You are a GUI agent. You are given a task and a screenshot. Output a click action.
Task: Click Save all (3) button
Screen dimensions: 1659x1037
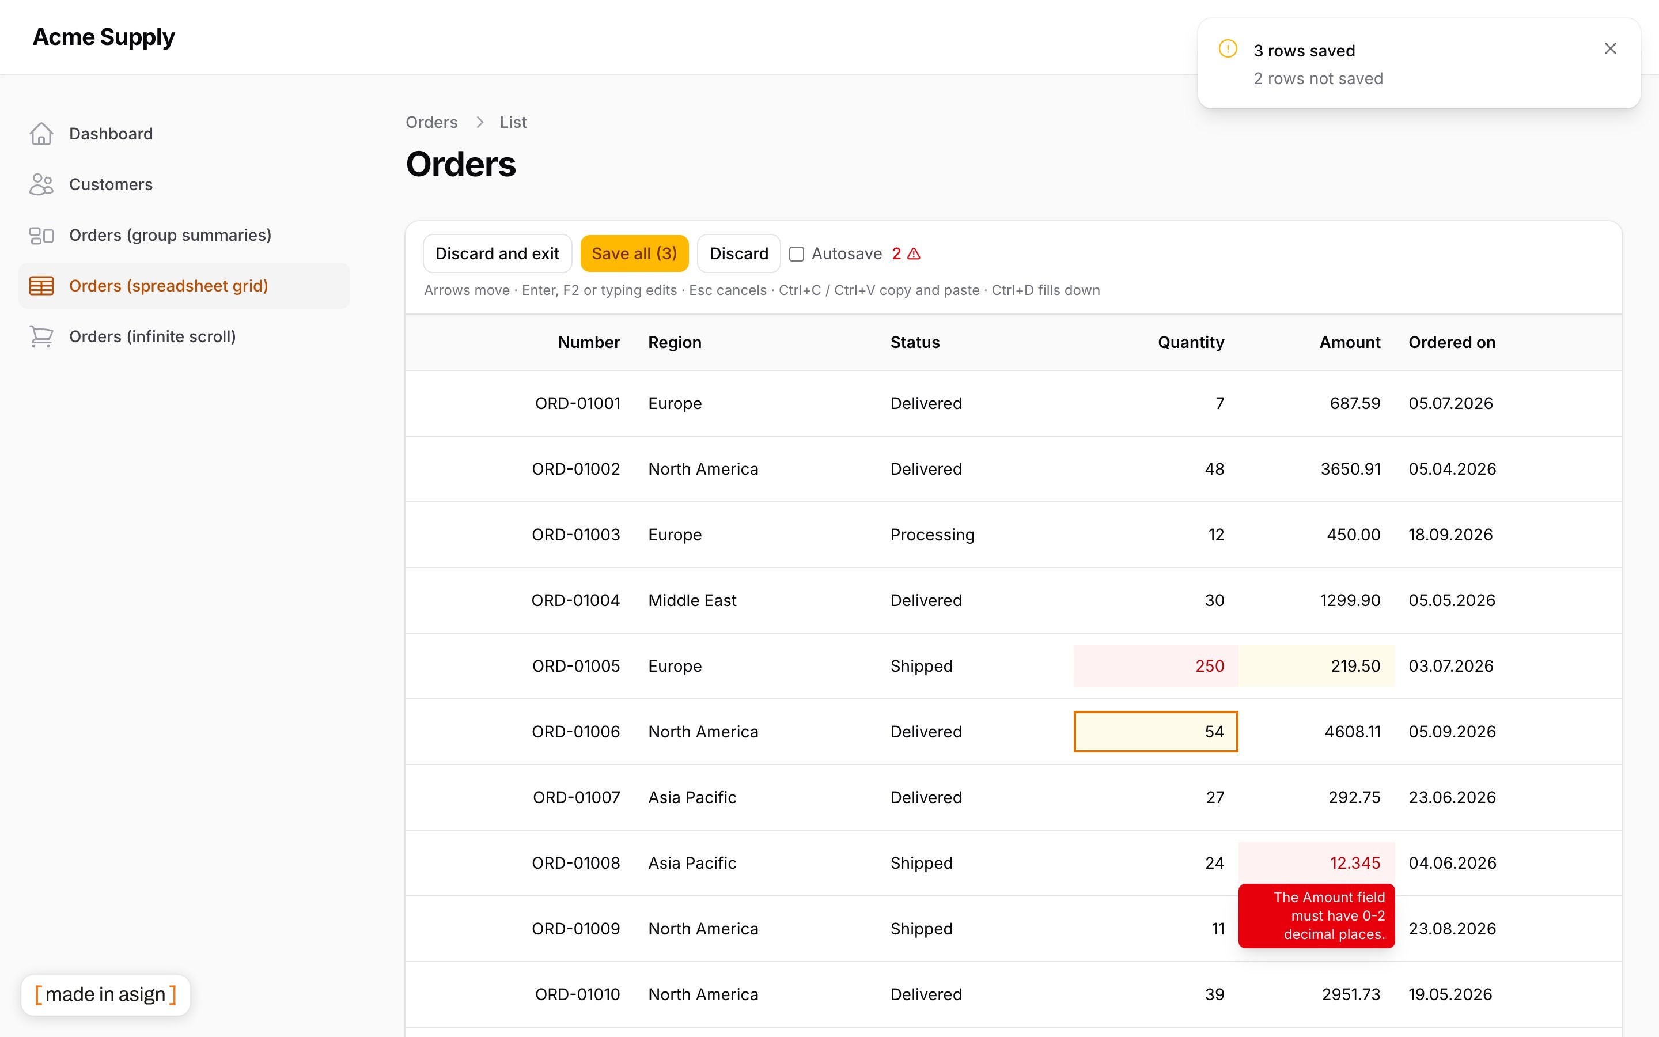634,253
